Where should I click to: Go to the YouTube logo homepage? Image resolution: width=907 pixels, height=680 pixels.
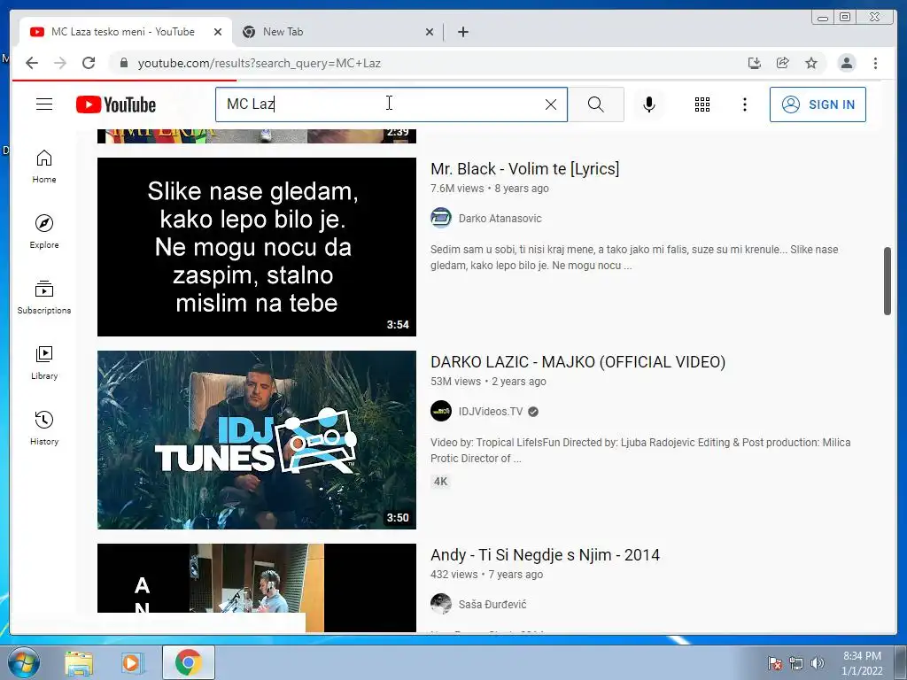116,104
